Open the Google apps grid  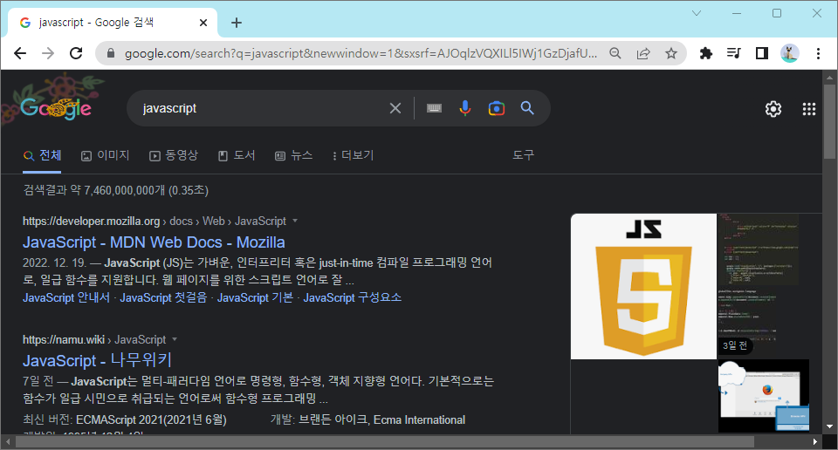pos(809,109)
